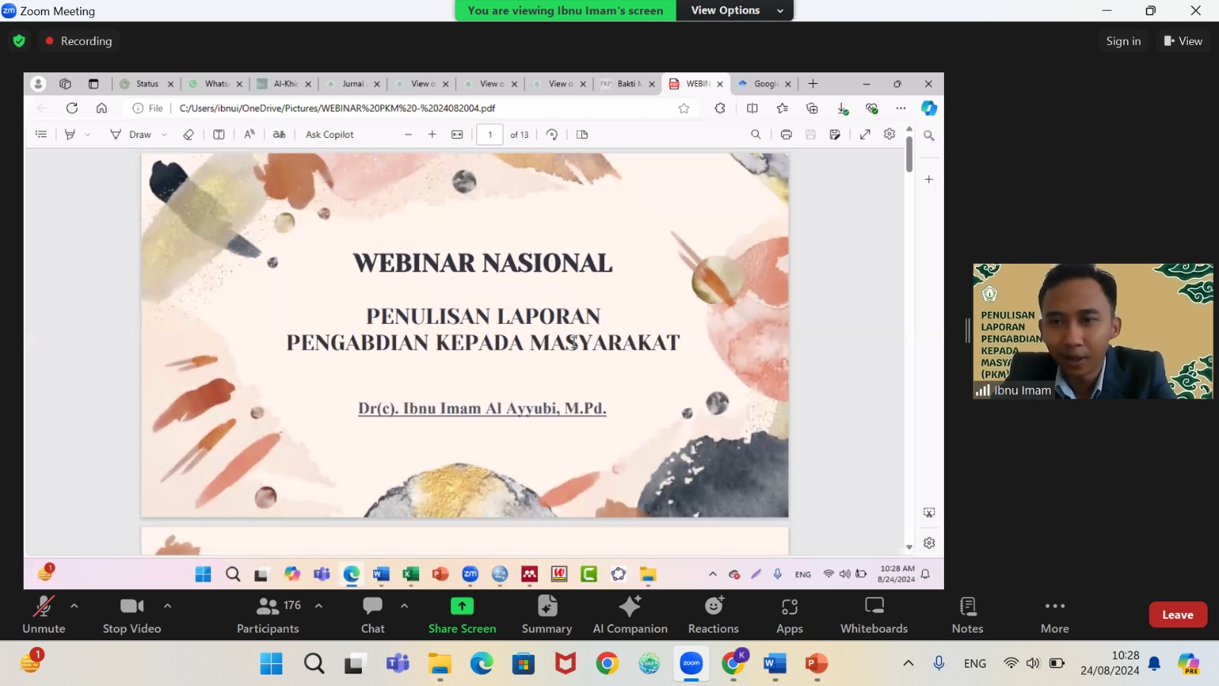Image resolution: width=1219 pixels, height=686 pixels.
Task: Open the View layout menu
Action: click(x=1182, y=41)
